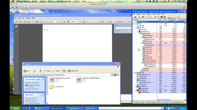
Task: Open the Process menu in Process Explorer
Action: (149, 14)
